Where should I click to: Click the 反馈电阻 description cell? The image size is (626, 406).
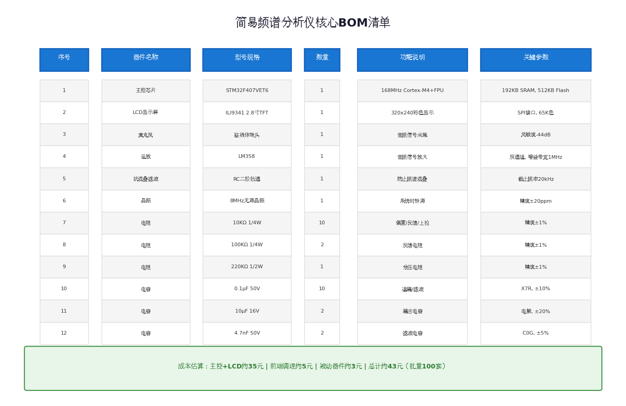pyautogui.click(x=412, y=245)
